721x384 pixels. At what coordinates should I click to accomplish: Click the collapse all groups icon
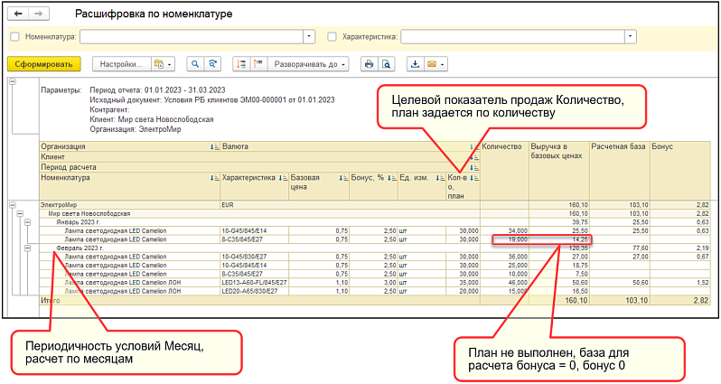[x=259, y=64]
